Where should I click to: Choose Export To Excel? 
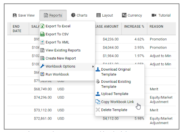67,26
